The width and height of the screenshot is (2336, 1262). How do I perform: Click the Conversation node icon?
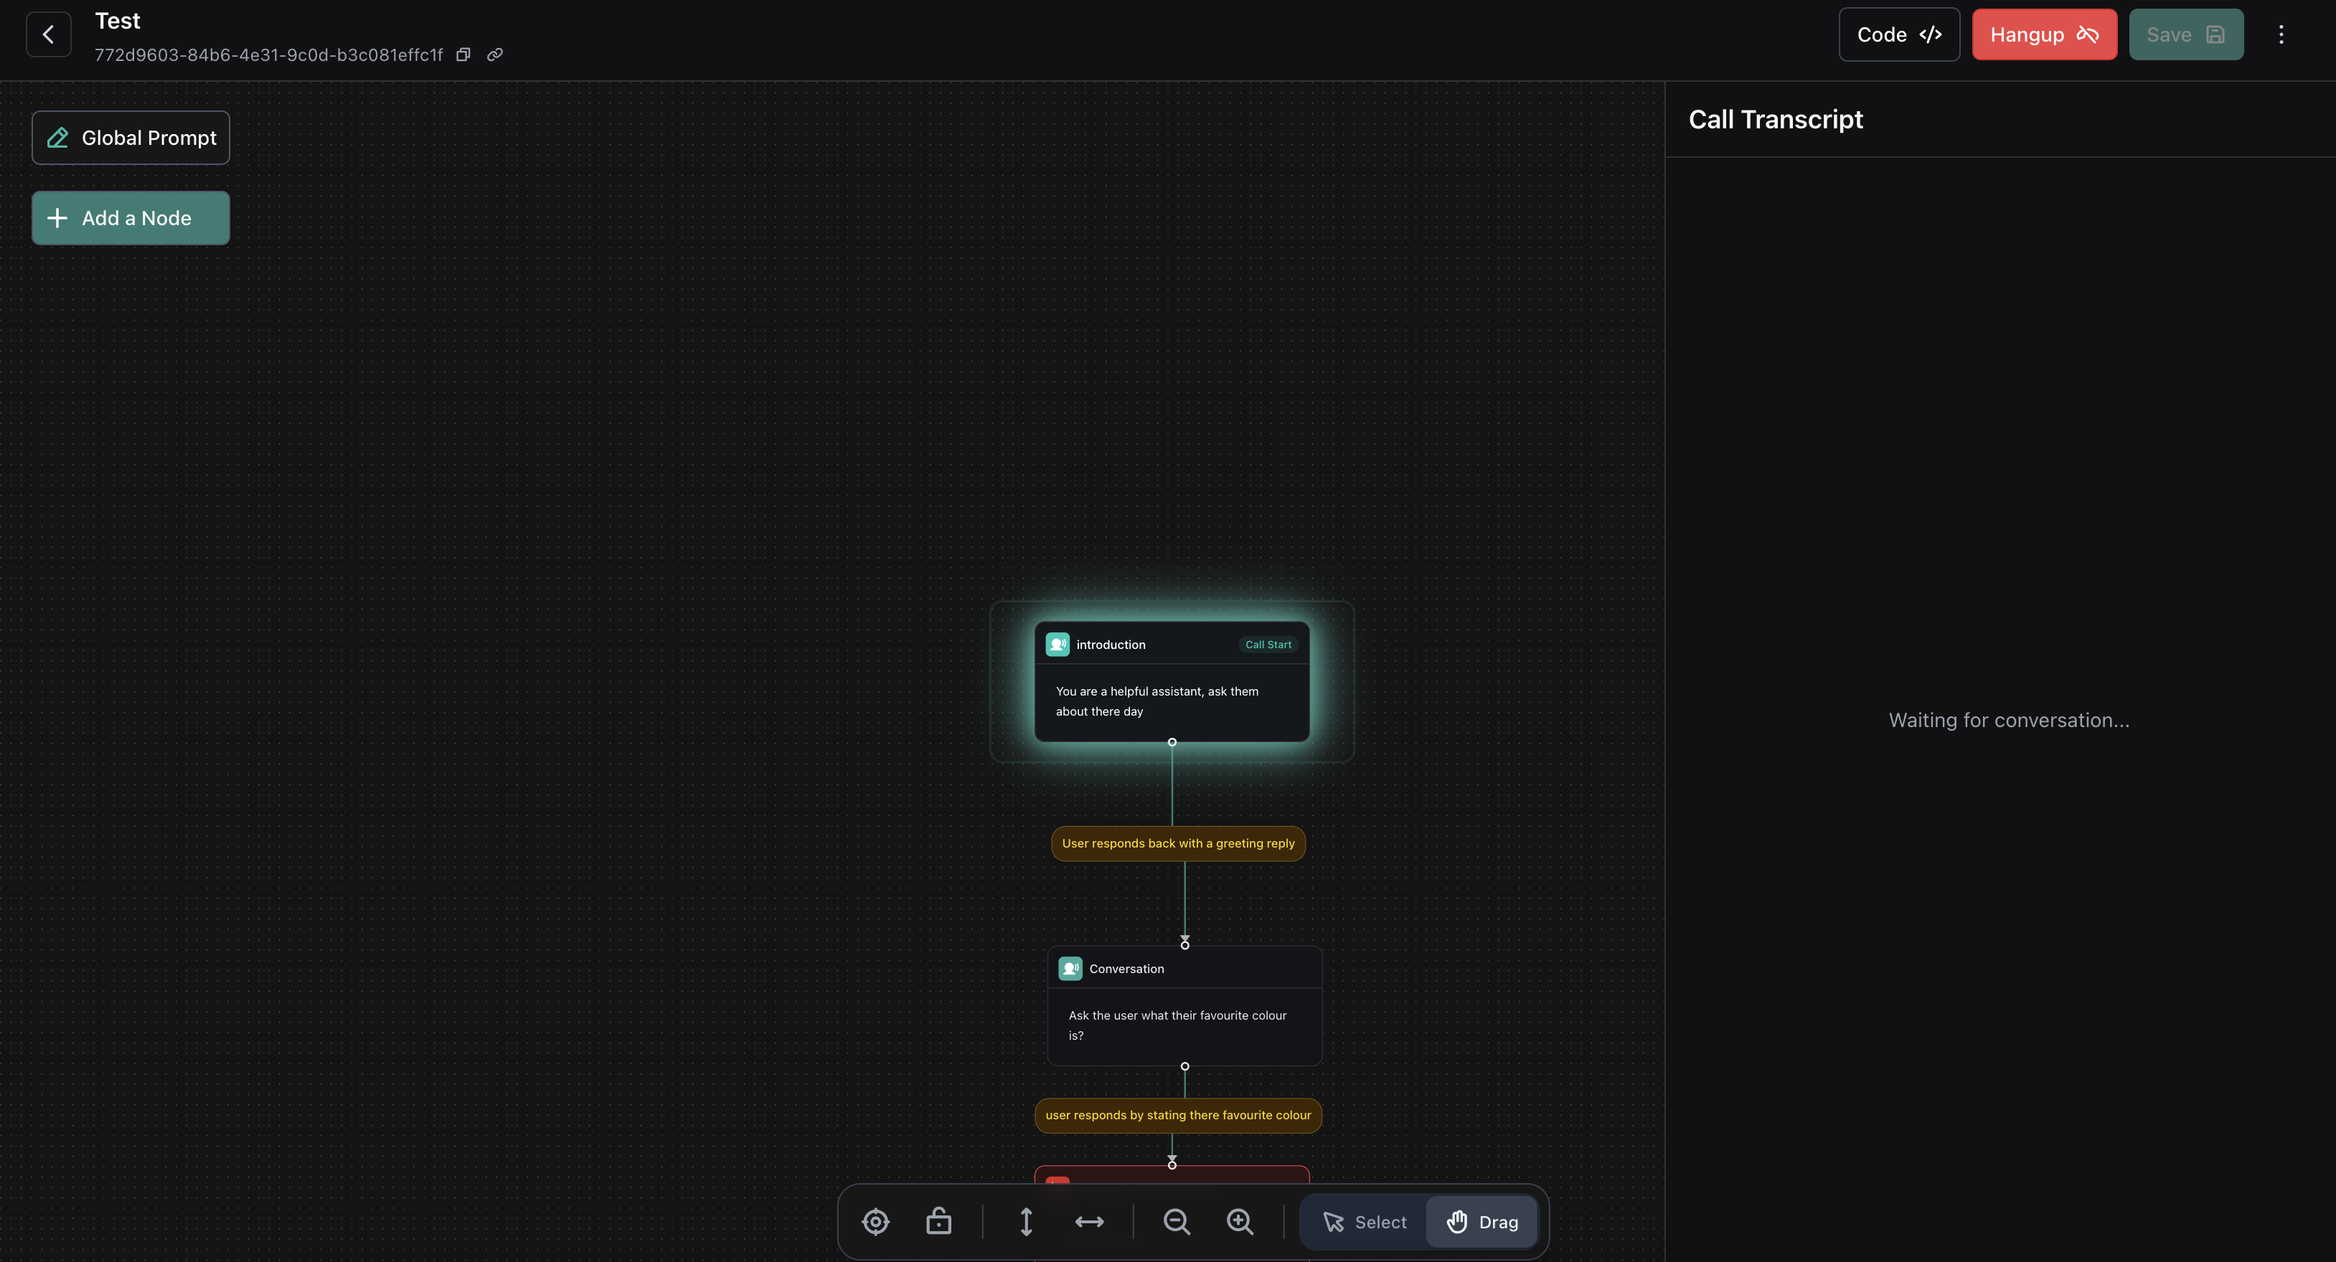click(1070, 968)
